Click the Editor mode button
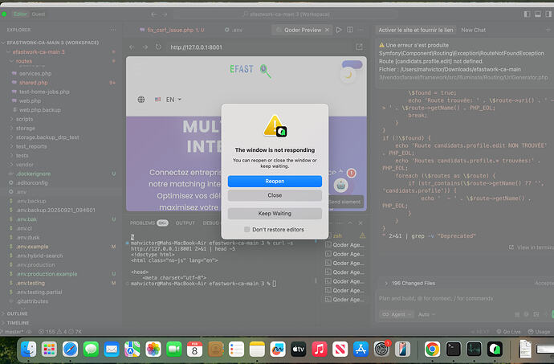Image resolution: width=554 pixels, height=364 pixels. (20, 14)
